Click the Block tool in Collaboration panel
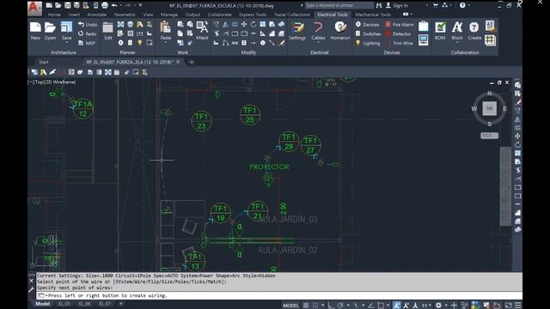550x309 pixels. 457,30
